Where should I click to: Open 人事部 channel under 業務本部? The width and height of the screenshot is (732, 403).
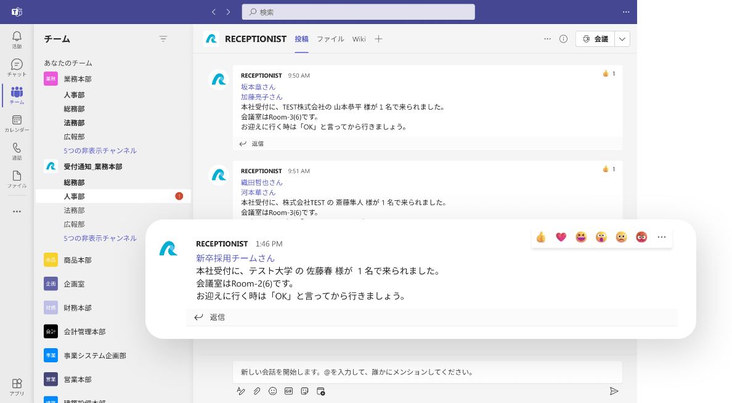[x=74, y=95]
